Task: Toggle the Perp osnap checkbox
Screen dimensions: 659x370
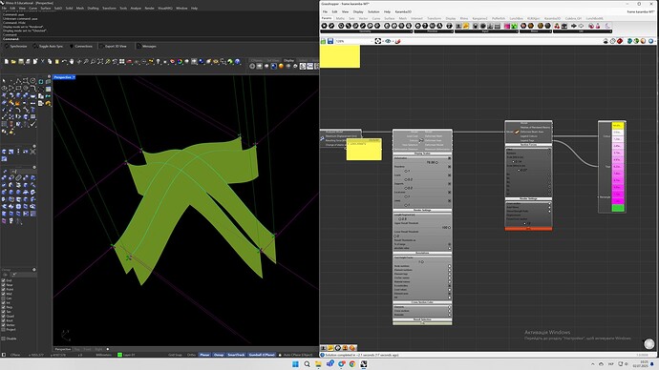Action: point(4,307)
